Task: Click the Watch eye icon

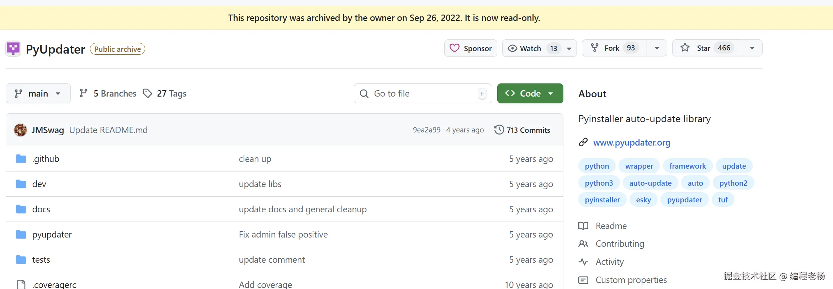Action: click(513, 48)
